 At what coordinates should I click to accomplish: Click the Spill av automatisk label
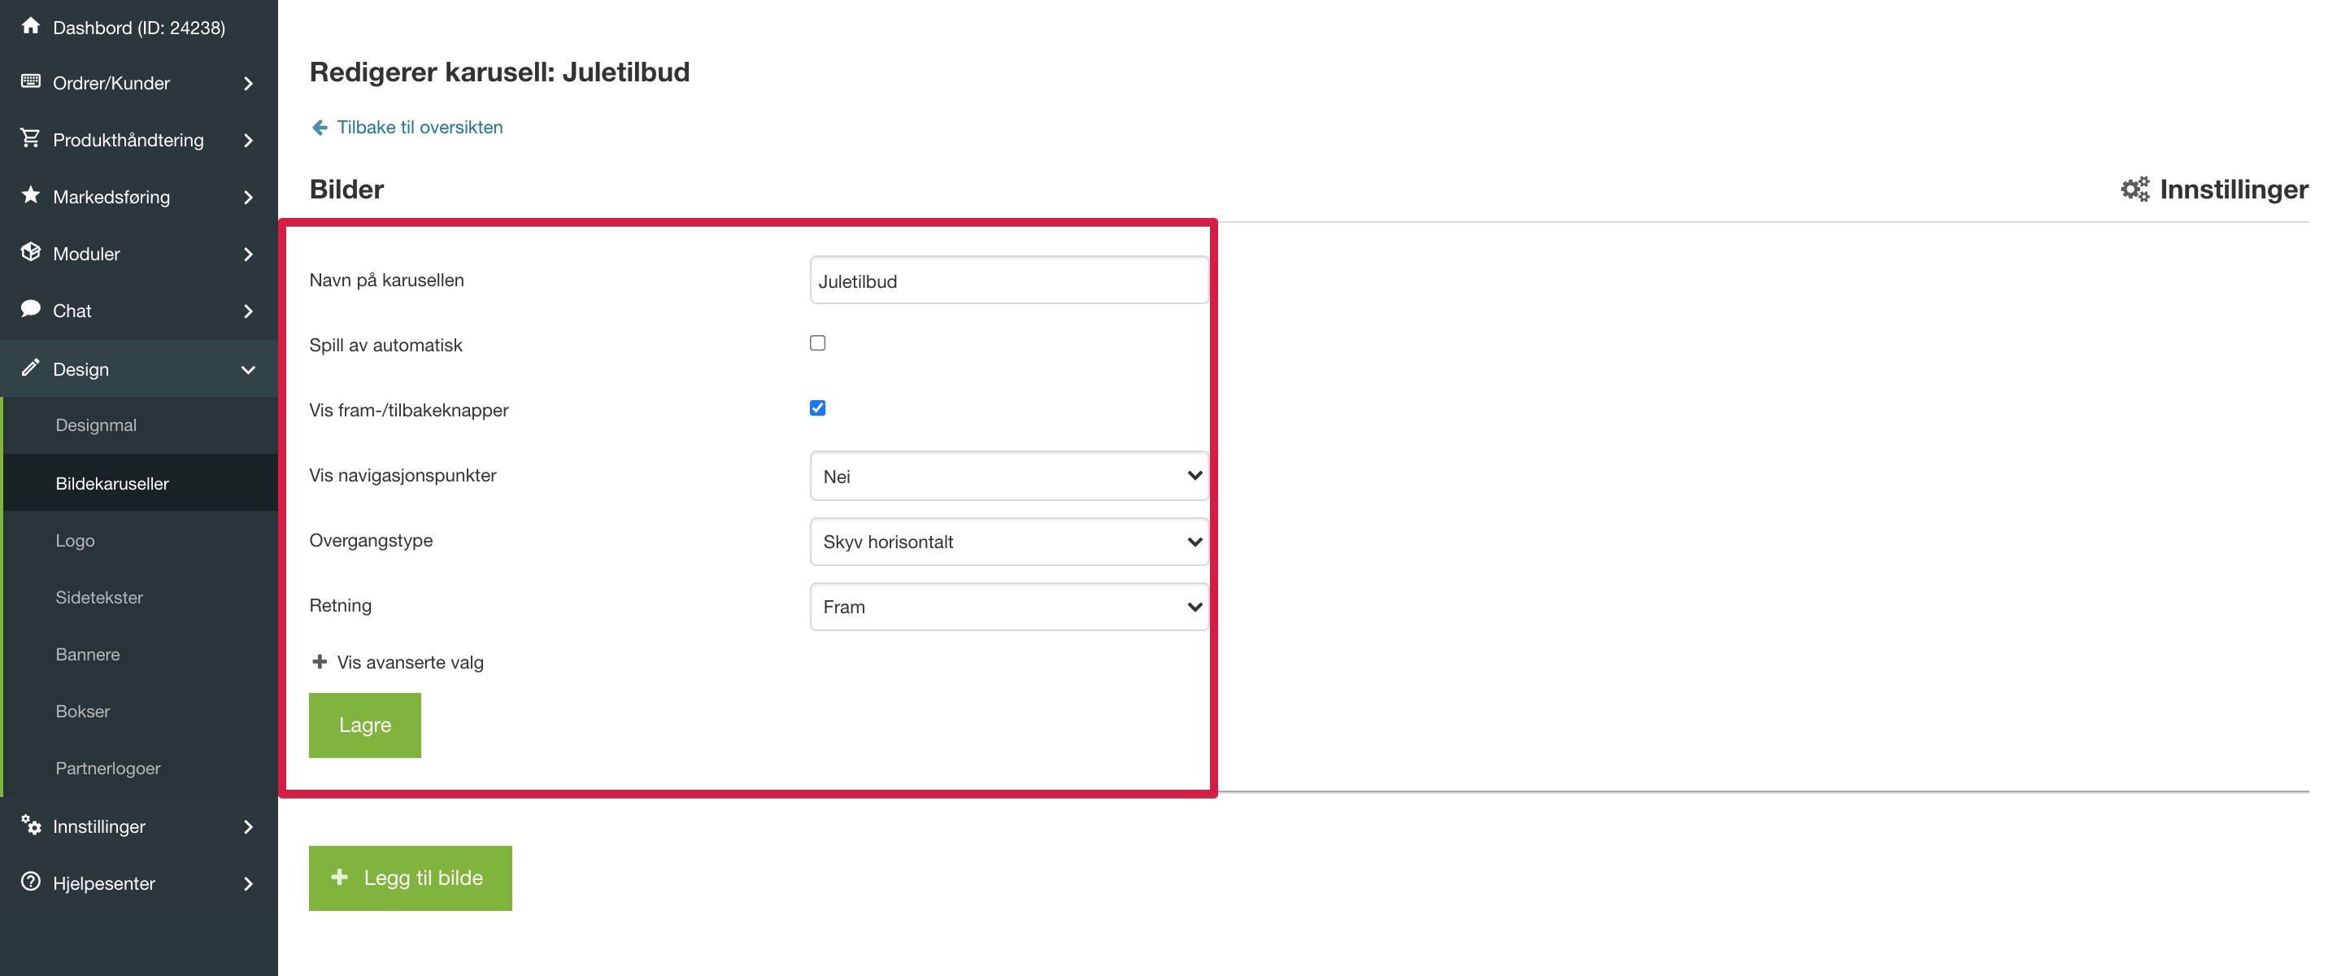(385, 345)
